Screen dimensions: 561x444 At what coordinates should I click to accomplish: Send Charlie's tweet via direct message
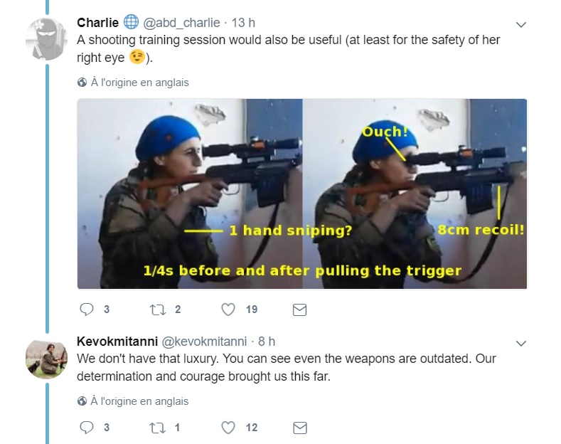(300, 310)
